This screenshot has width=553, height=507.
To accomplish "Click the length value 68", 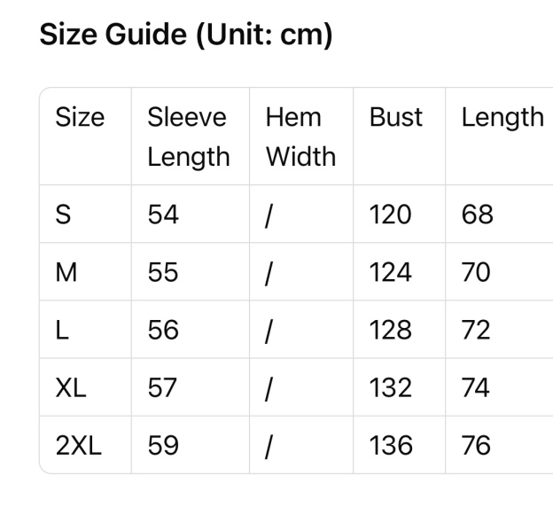I will tap(477, 214).
